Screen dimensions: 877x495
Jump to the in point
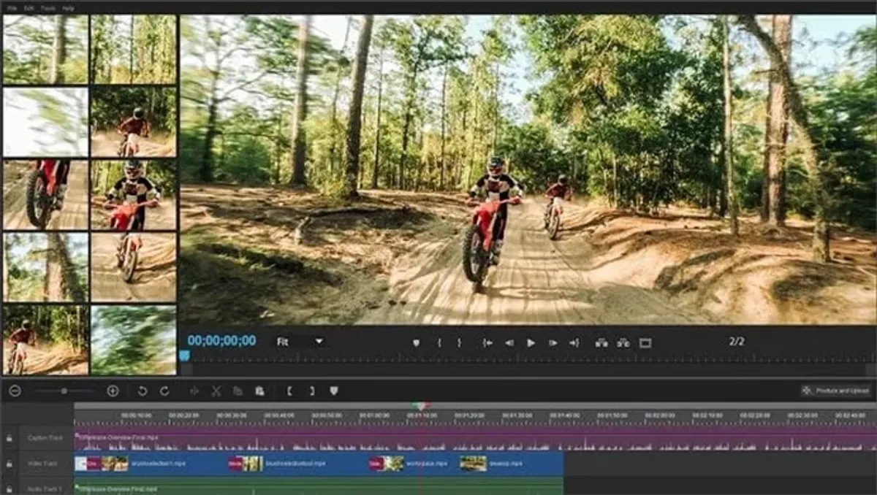coord(487,342)
